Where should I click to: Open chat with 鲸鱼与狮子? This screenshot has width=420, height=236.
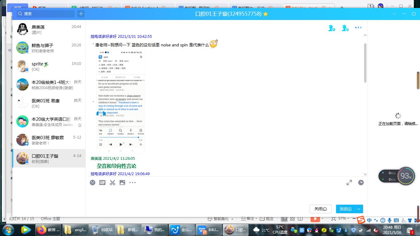coord(49,48)
